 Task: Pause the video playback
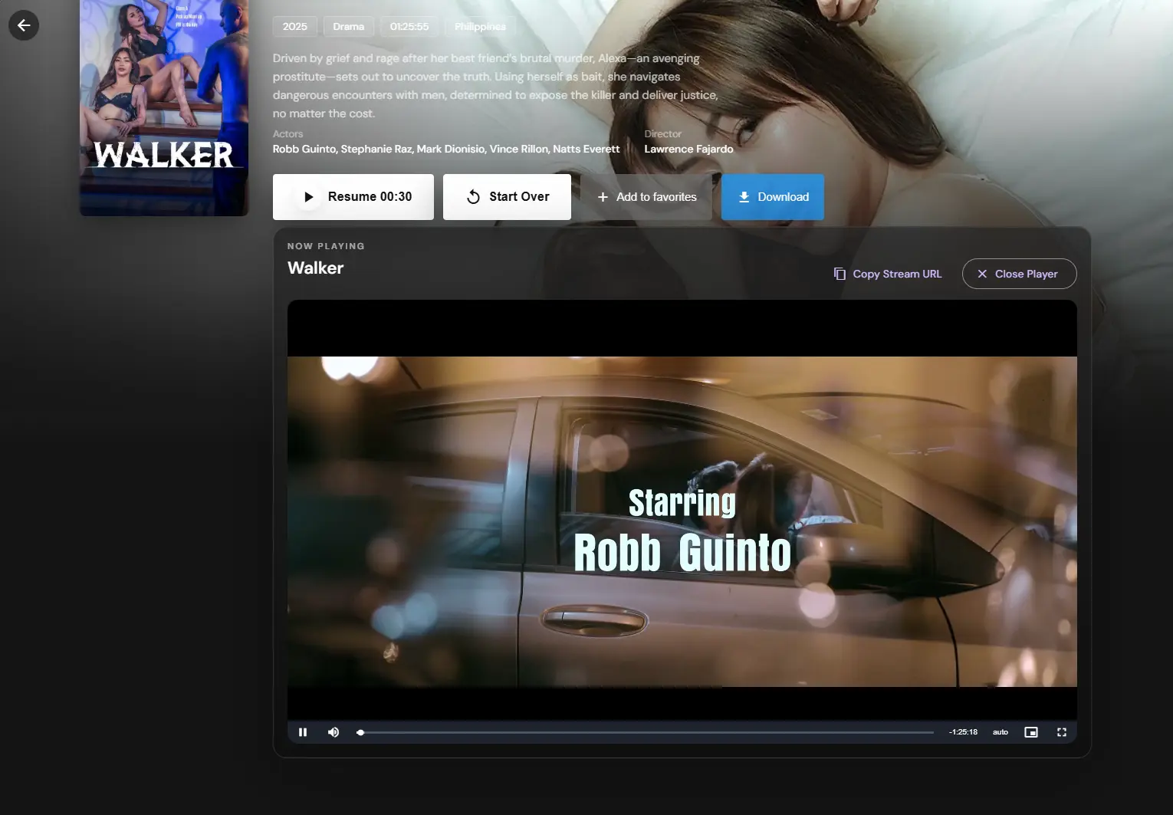[x=303, y=732]
